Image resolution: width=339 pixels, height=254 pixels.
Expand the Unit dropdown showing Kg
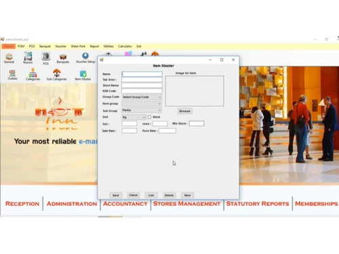134,117
